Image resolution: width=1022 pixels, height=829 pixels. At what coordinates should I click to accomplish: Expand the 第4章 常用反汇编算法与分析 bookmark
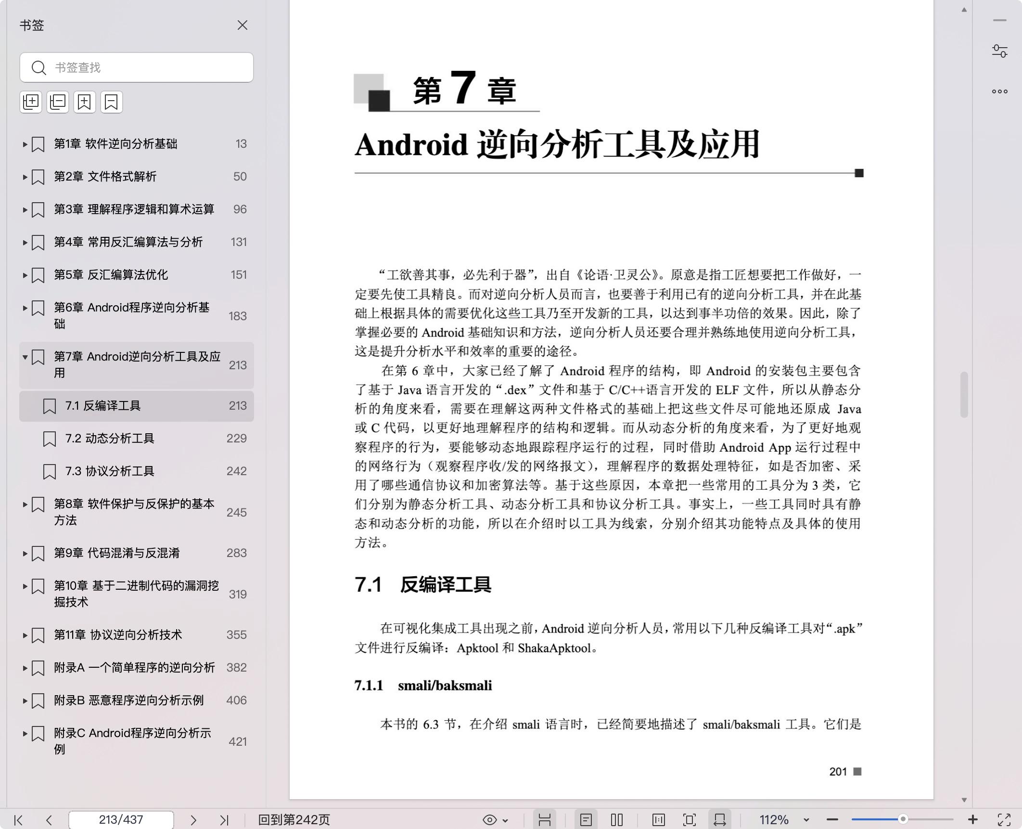(25, 242)
